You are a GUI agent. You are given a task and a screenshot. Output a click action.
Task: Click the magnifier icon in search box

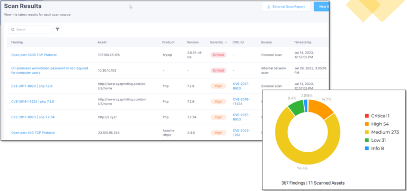pyautogui.click(x=13, y=30)
